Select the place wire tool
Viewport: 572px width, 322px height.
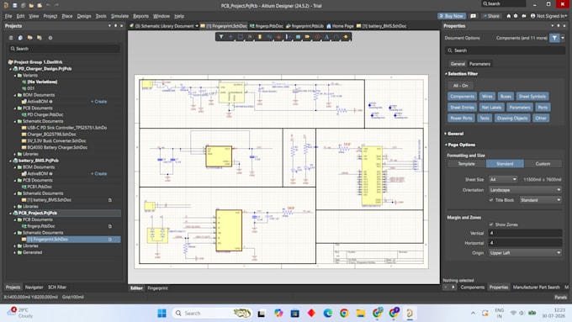point(269,36)
